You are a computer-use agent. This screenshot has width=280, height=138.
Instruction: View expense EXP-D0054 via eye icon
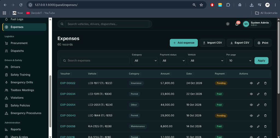251,105
